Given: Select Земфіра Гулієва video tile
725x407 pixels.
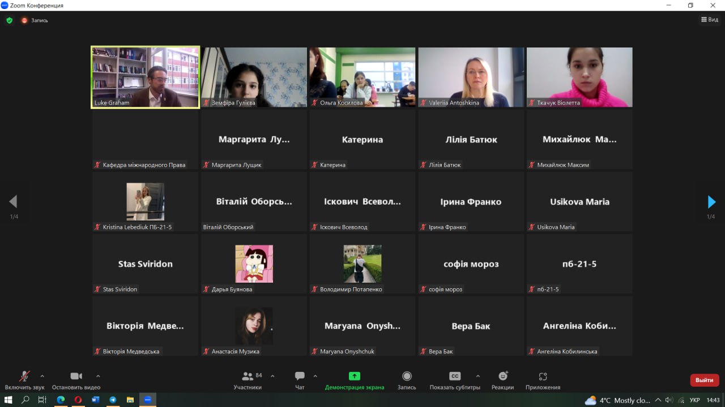Looking at the screenshot, I should (x=254, y=77).
